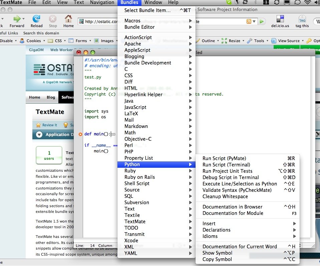
Task: Choose Show Symbol
Action: (x=247, y=253)
